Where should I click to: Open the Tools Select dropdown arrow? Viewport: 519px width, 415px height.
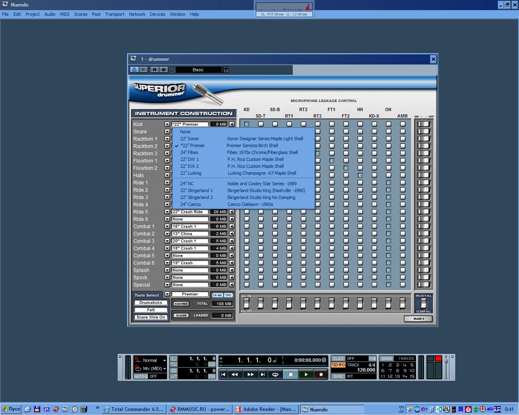167,294
